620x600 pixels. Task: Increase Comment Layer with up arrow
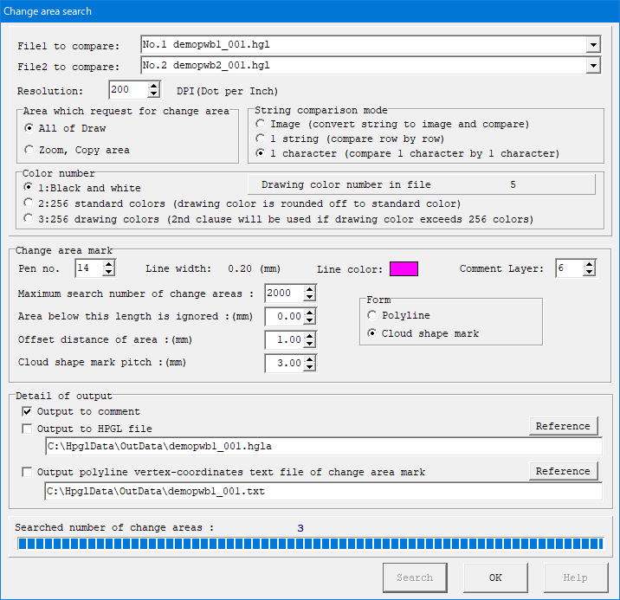tap(589, 264)
